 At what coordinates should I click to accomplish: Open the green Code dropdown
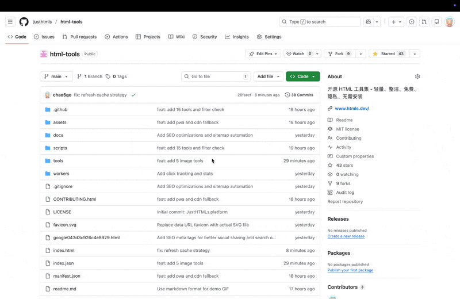pyautogui.click(x=302, y=76)
